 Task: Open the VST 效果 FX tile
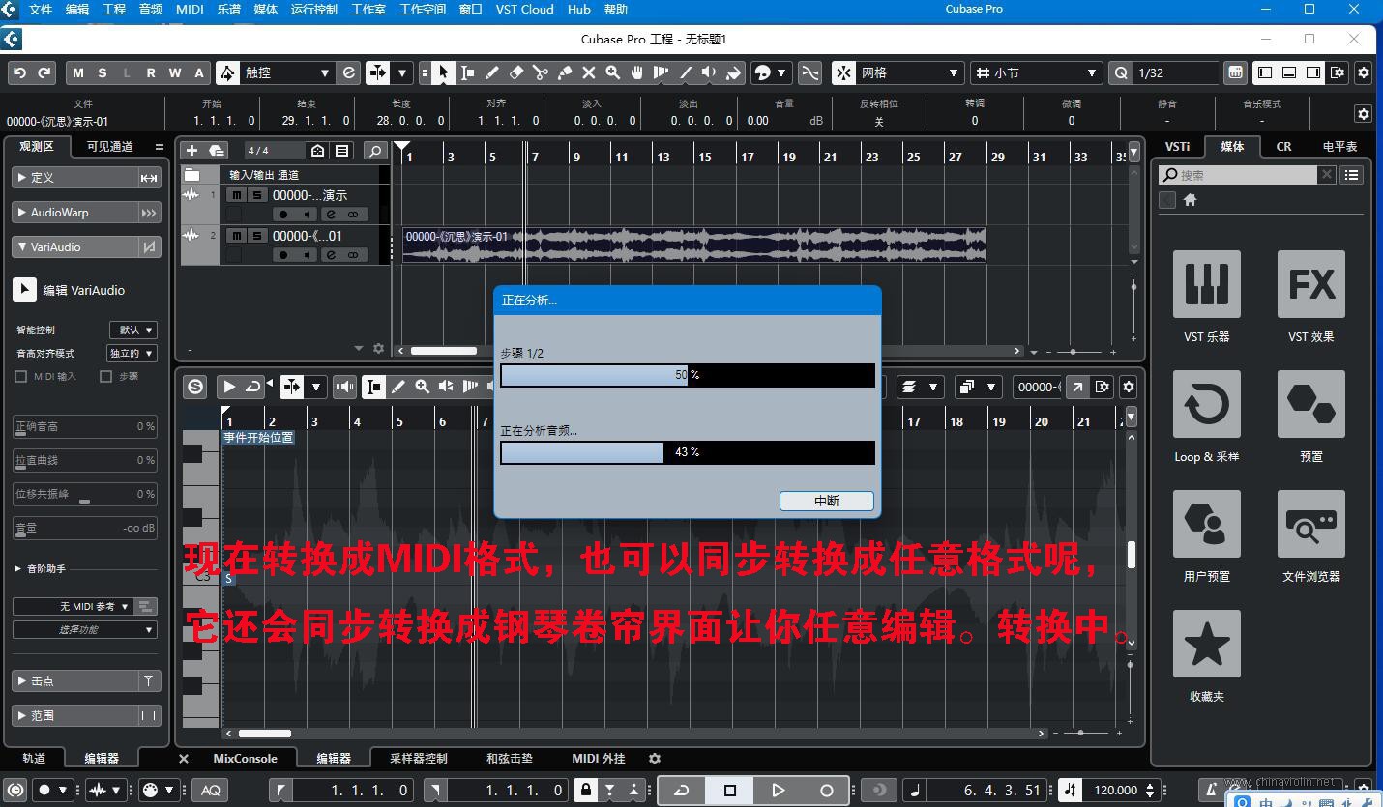coord(1311,284)
